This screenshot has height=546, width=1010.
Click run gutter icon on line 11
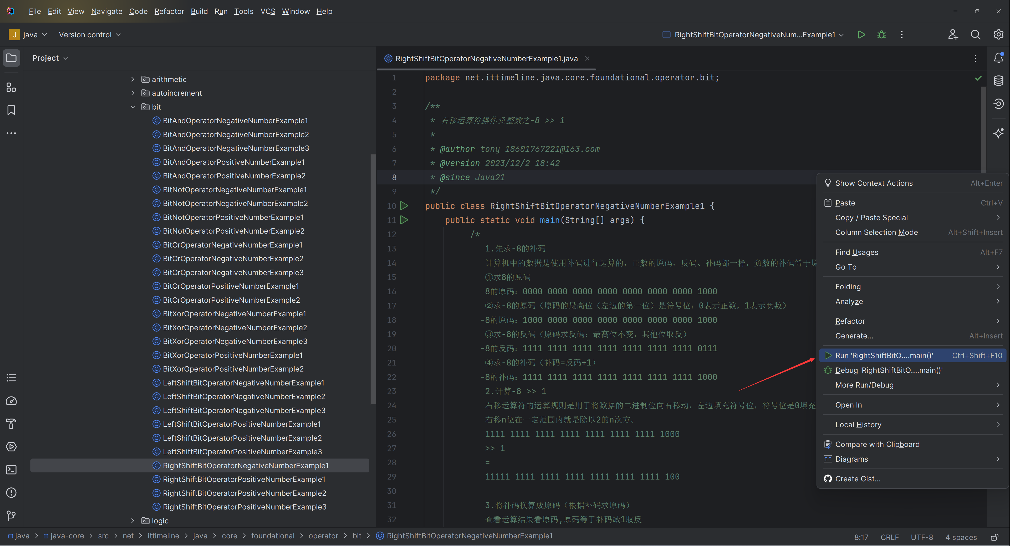(x=404, y=220)
